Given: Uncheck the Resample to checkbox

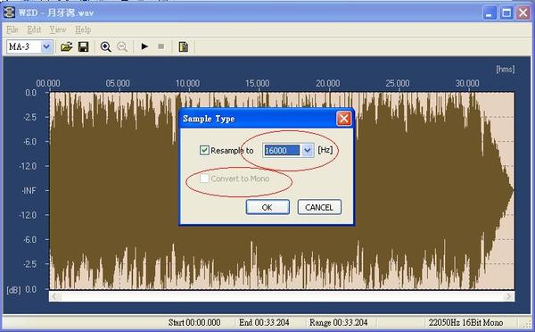Looking at the screenshot, I should (x=204, y=150).
